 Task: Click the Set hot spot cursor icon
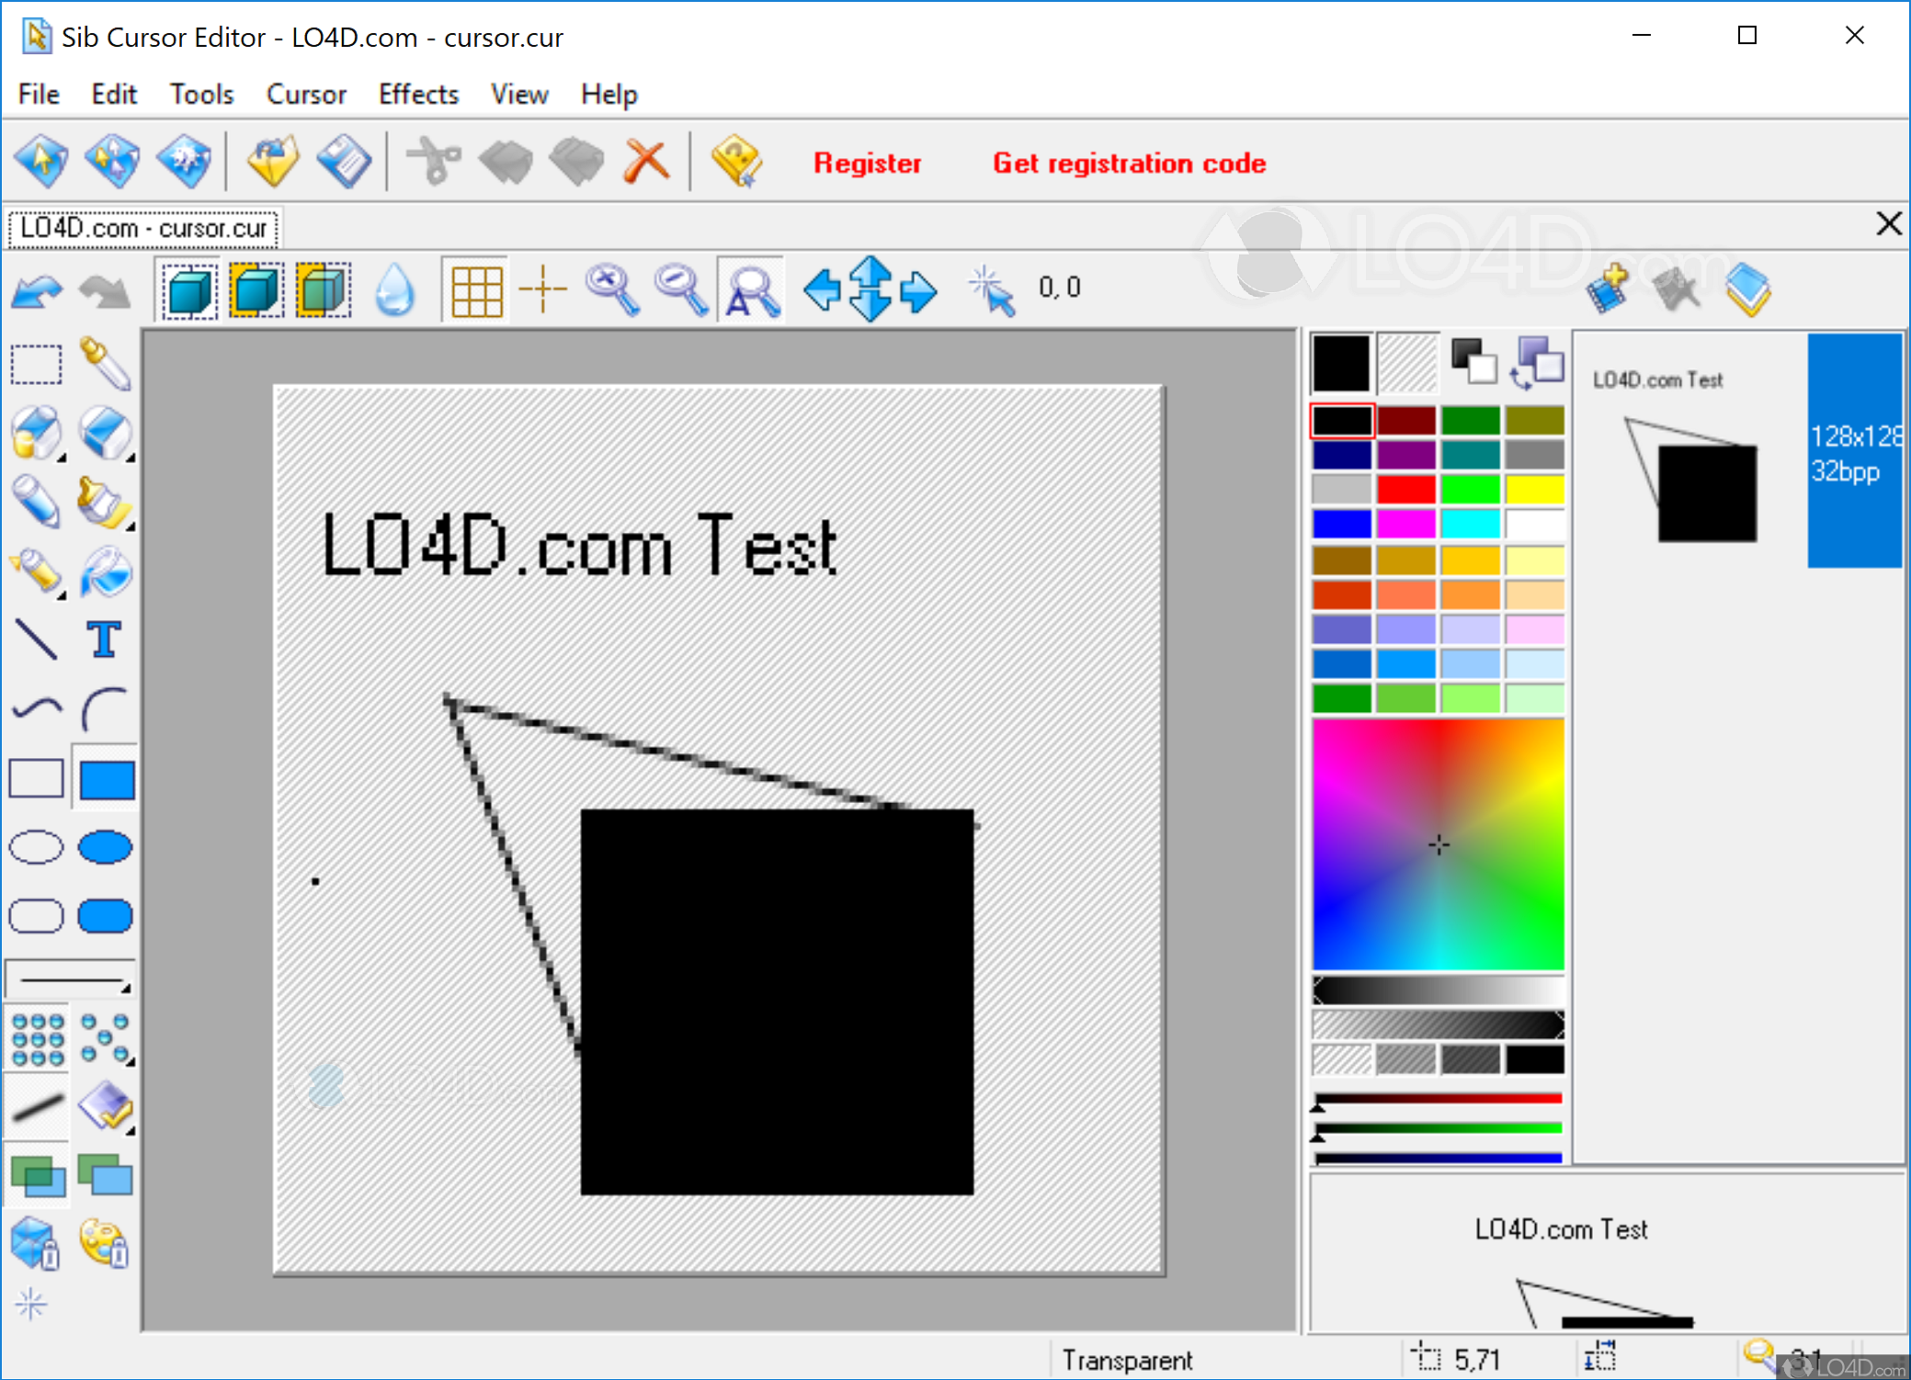click(992, 290)
